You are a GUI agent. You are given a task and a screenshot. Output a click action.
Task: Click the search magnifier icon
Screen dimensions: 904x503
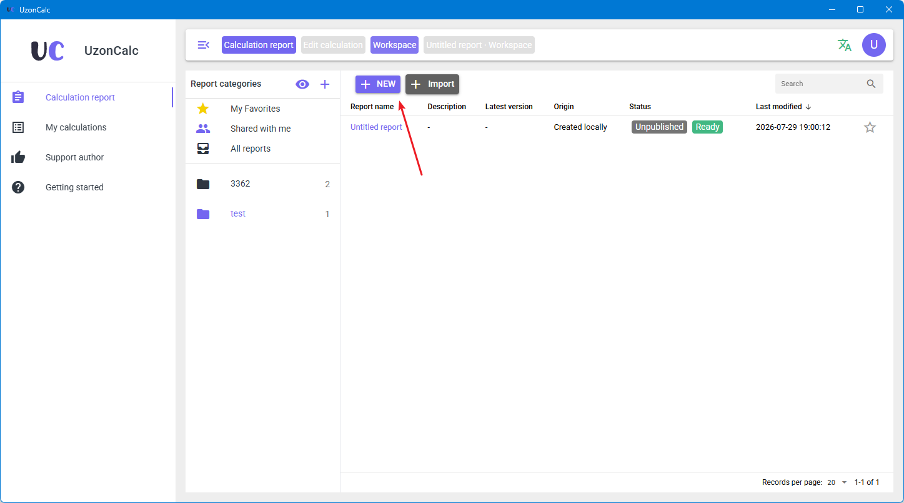coord(872,84)
